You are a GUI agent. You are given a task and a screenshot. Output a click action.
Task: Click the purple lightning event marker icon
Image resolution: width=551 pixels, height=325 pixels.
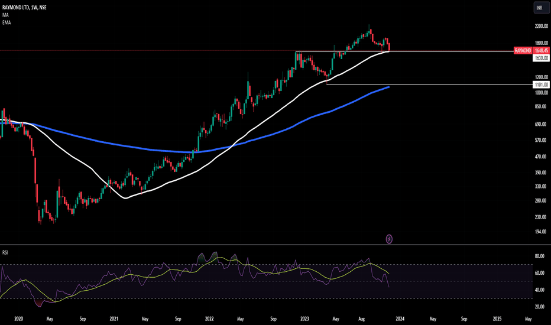[x=389, y=239]
